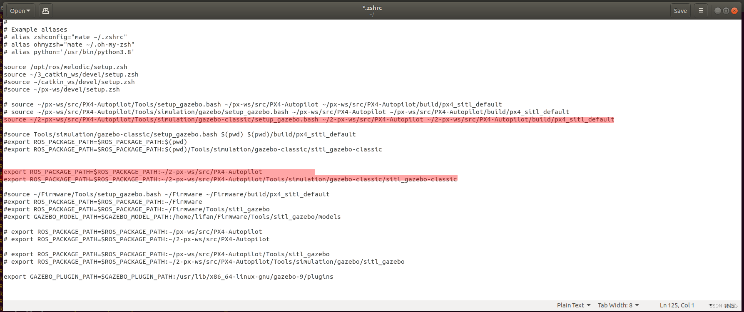Click commented export ending ~/2-px-ws/src/PX4-Autopilot

click(x=137, y=239)
